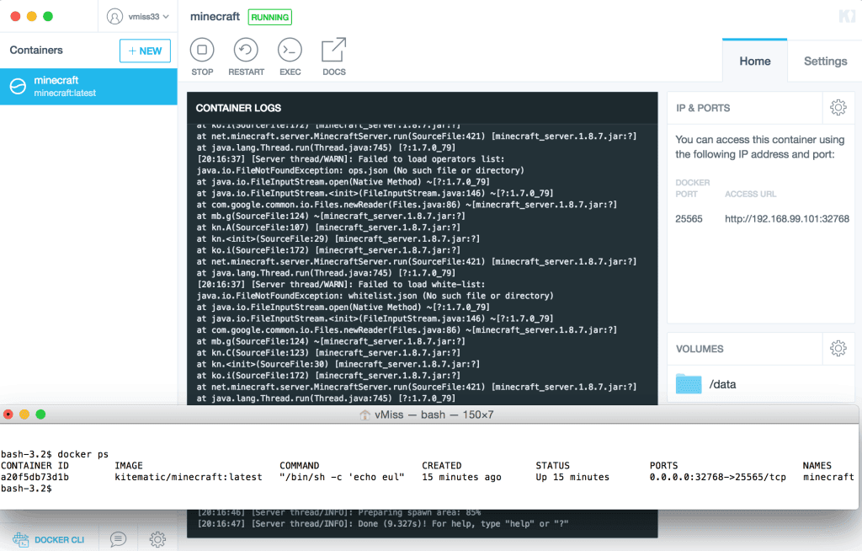Click the Docker CLI whale icon
This screenshot has height=551, width=862.
[x=20, y=539]
